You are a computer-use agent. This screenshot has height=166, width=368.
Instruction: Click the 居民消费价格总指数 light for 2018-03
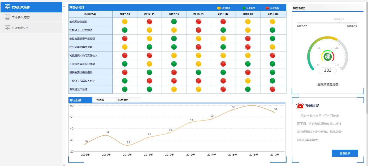click(x=248, y=72)
